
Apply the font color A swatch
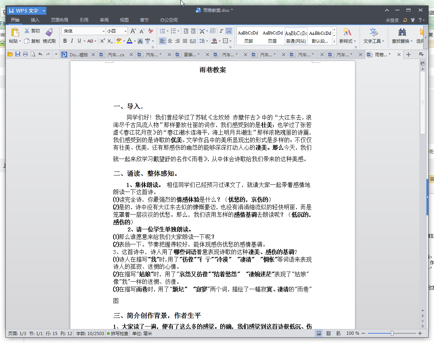click(129, 41)
